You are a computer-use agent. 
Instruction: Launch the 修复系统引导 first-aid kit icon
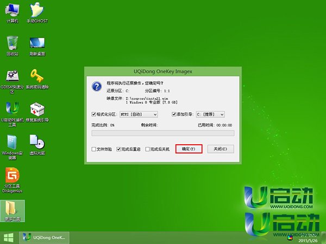(x=37, y=112)
